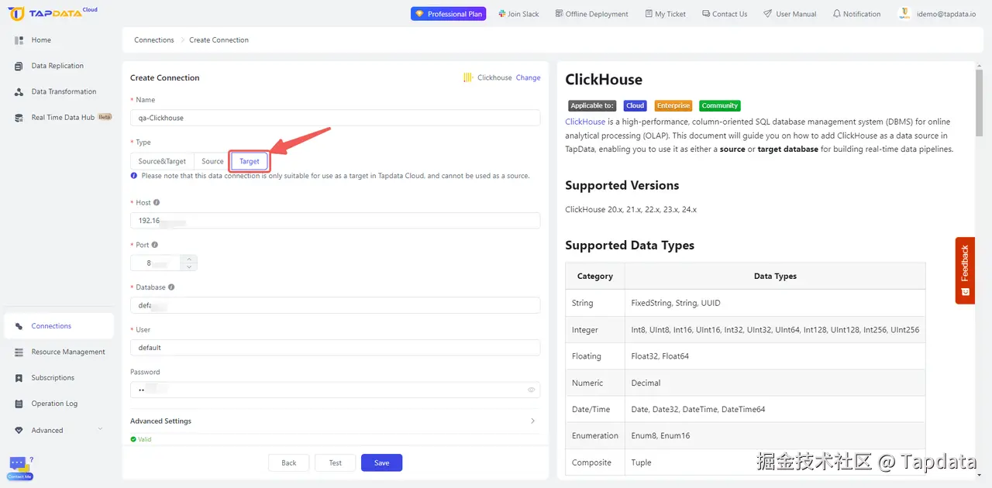992x488 pixels.
Task: Focus the Host input field
Action: point(335,221)
